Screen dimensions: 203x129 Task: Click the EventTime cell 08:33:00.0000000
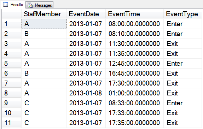[134, 103]
